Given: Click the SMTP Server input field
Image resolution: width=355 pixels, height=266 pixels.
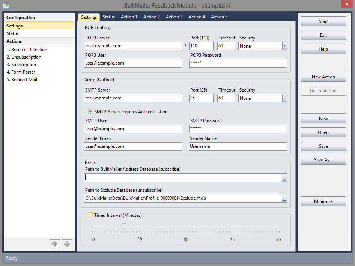Looking at the screenshot, I should [133, 98].
